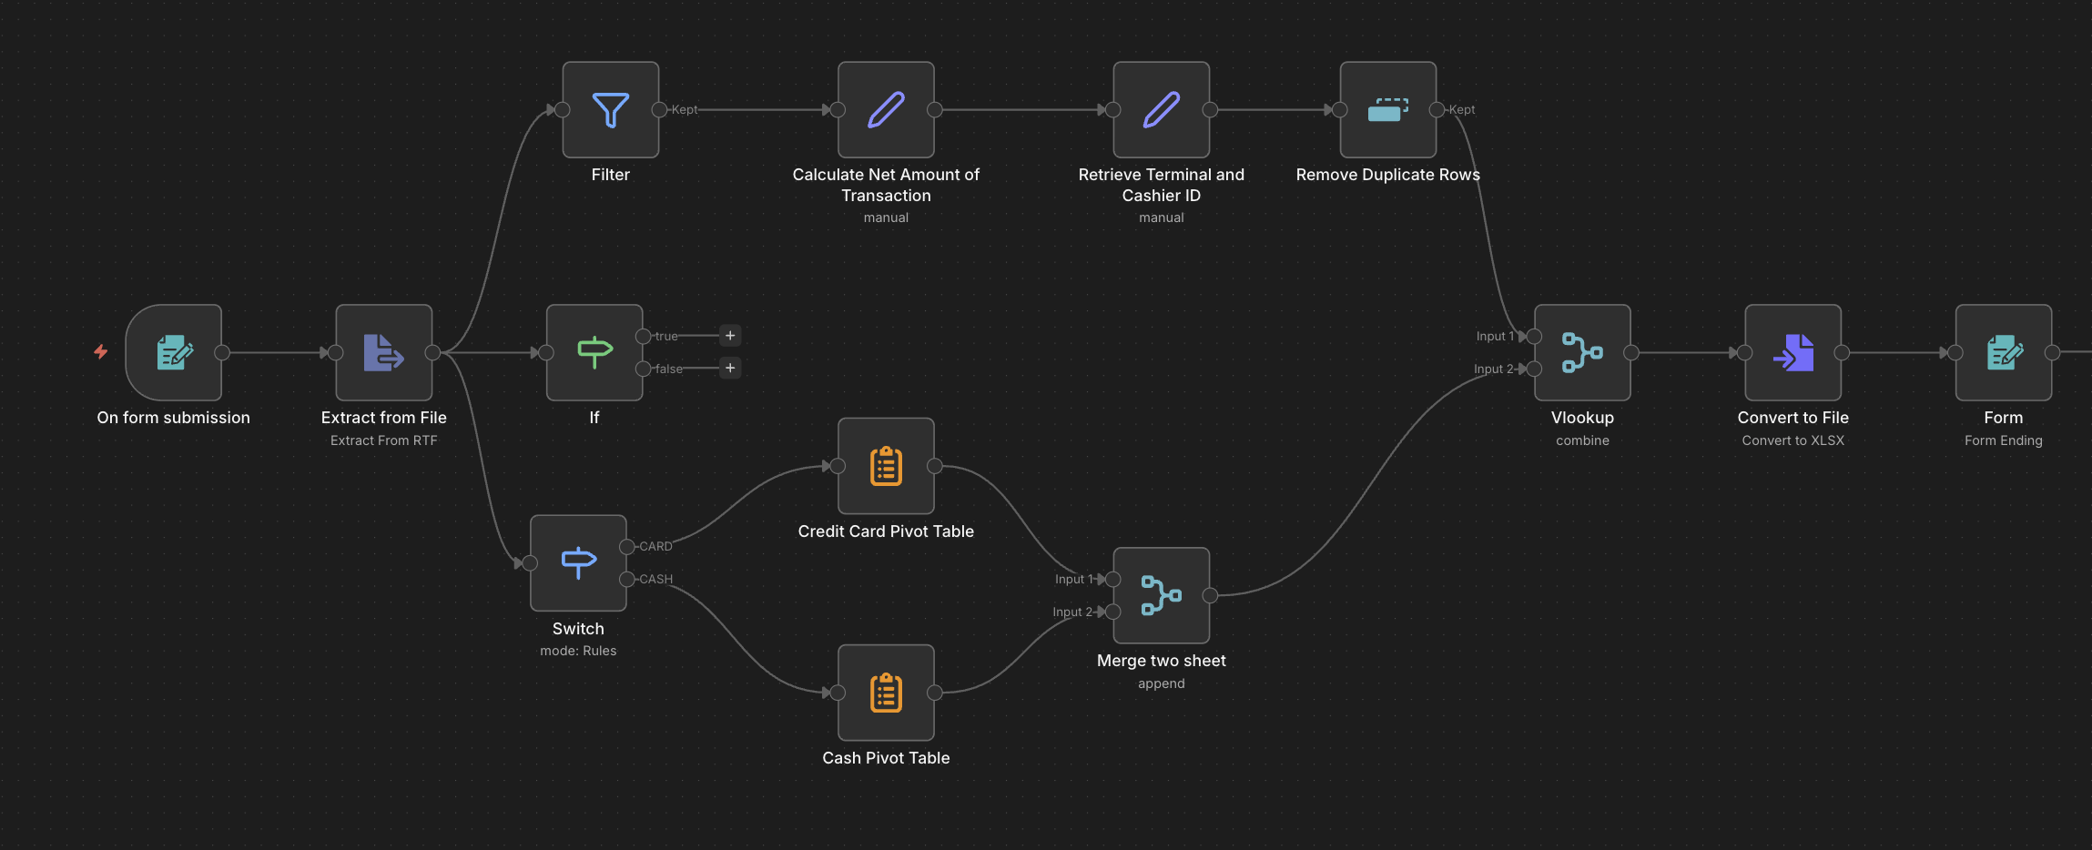
Task: Open Calculate Net Amount of Transaction node
Action: (886, 110)
